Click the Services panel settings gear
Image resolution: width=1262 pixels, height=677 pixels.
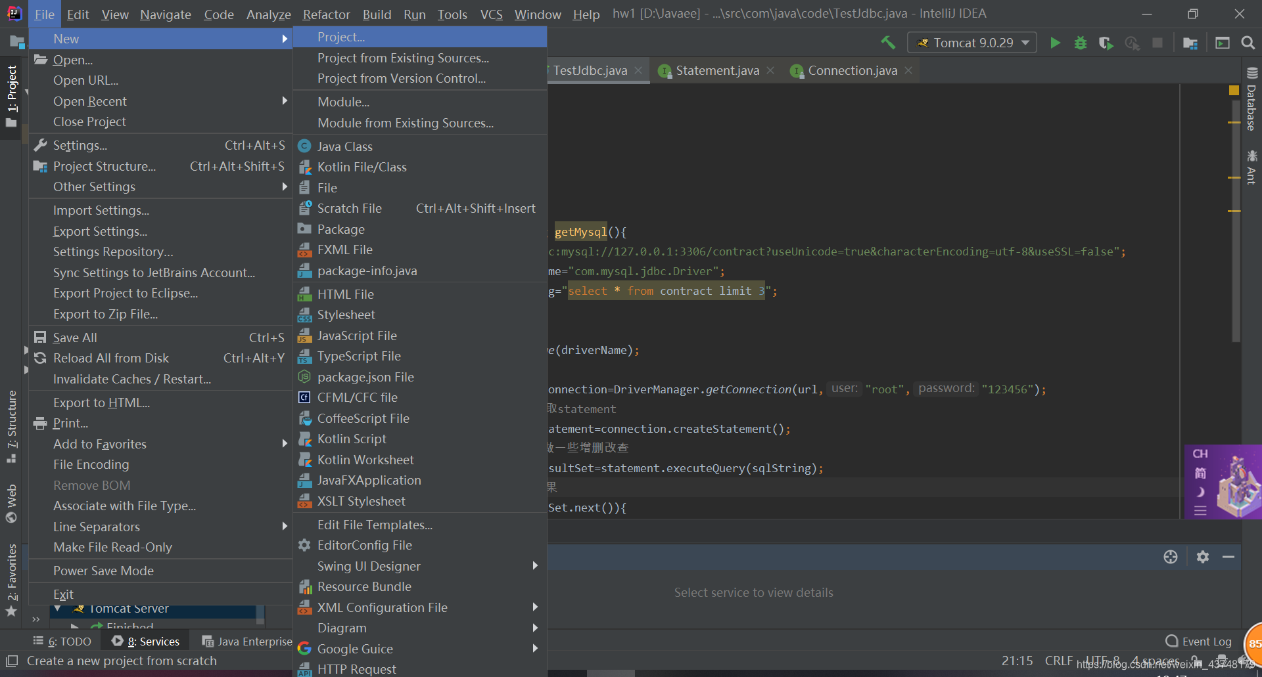point(1203,557)
